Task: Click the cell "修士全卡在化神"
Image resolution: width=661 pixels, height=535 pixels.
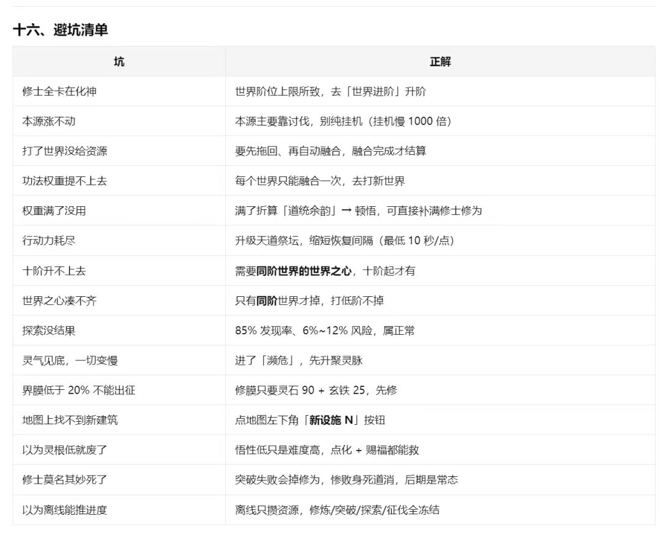Action: 59,91
